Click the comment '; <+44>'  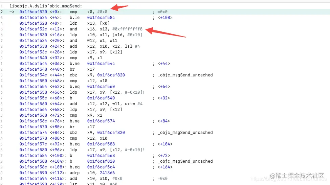click(161, 64)
